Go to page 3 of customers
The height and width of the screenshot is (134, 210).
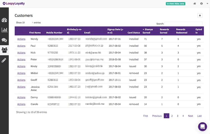178,116
